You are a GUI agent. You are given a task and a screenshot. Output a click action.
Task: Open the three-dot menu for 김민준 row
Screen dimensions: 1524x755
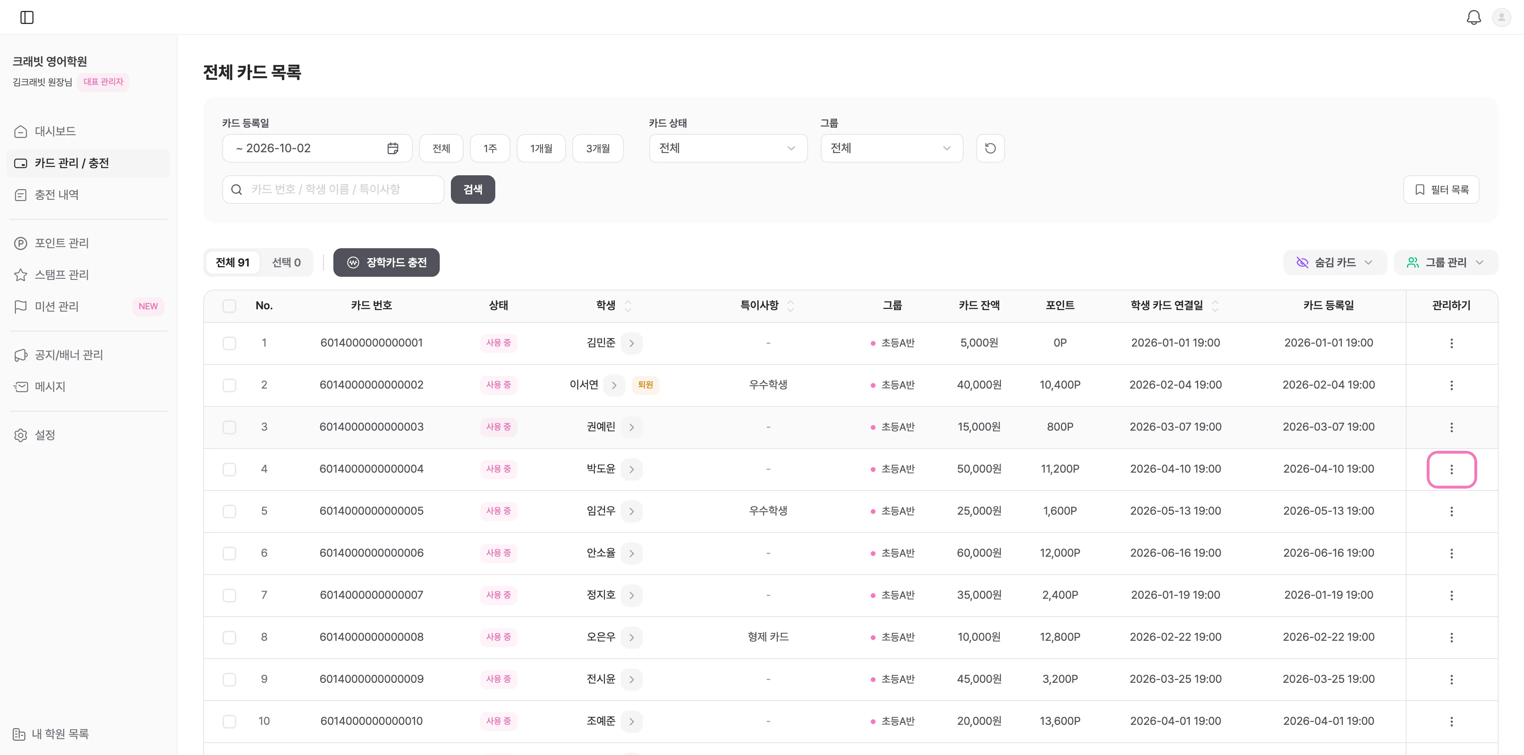[1451, 343]
